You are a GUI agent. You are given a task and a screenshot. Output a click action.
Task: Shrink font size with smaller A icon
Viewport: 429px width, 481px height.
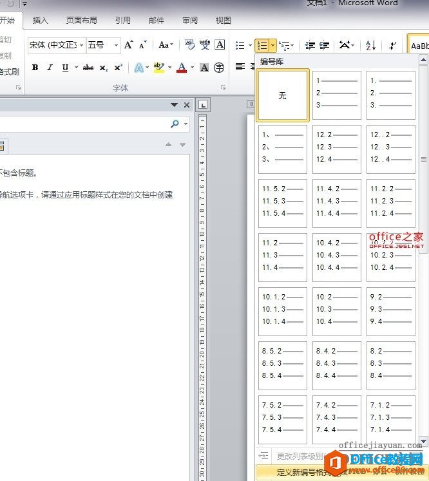[x=143, y=45]
